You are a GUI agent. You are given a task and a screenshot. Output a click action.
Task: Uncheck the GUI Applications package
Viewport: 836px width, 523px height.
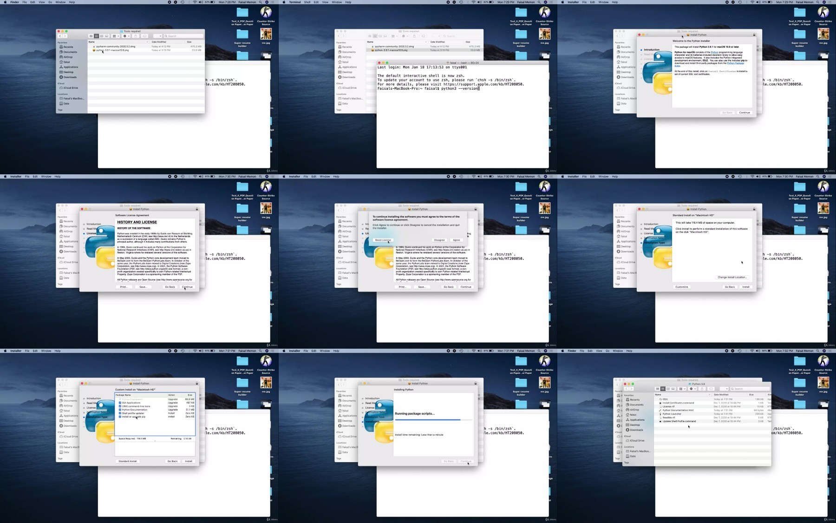[x=120, y=403]
